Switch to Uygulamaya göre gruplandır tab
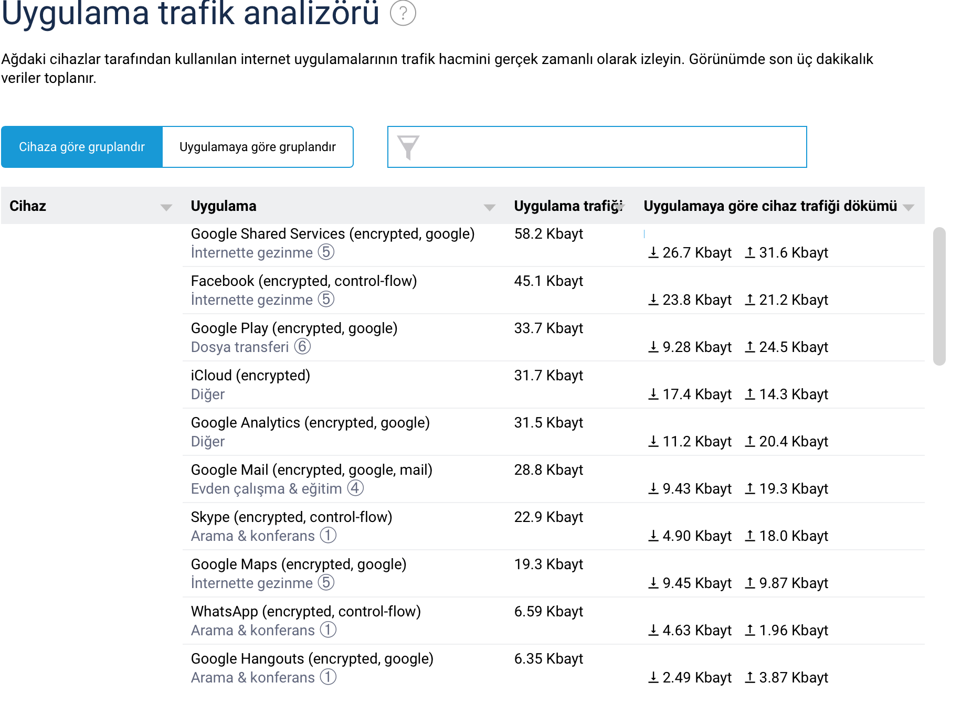Viewport: 972px width, 704px height. 258,147
